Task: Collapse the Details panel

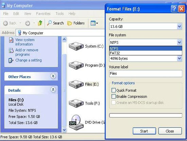Action: coord(53,89)
